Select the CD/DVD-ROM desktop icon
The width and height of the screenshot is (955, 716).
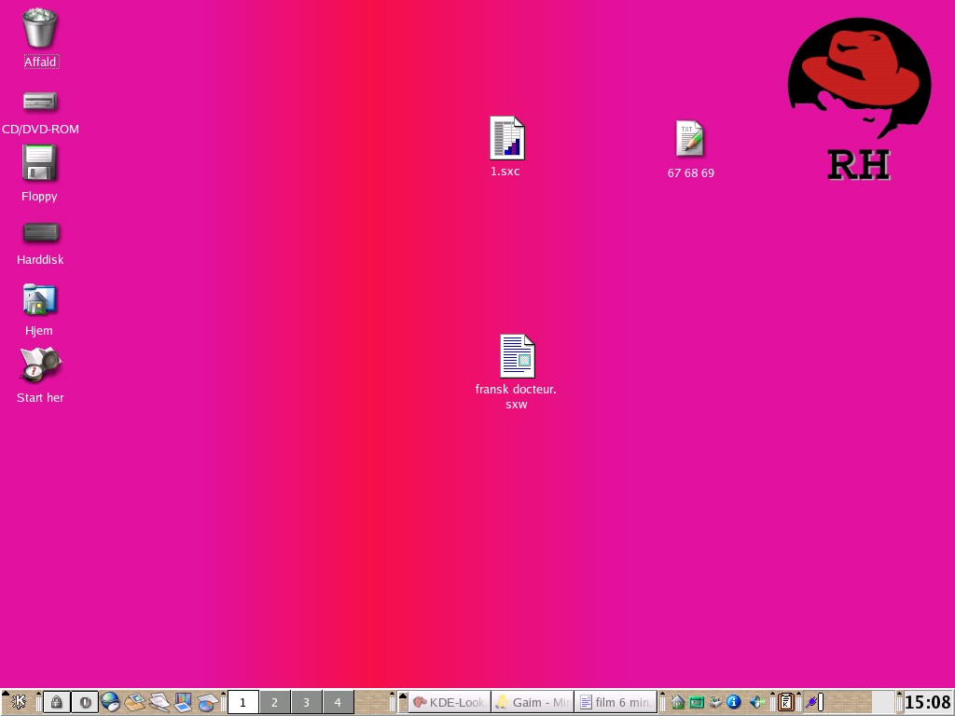coord(40,101)
